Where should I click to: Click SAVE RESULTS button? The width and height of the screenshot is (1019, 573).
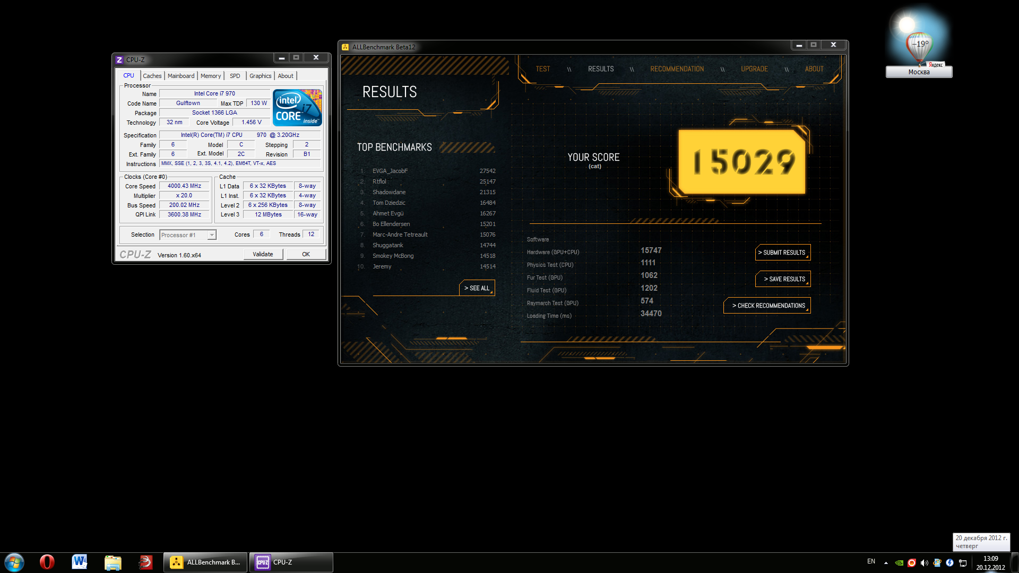click(x=783, y=279)
